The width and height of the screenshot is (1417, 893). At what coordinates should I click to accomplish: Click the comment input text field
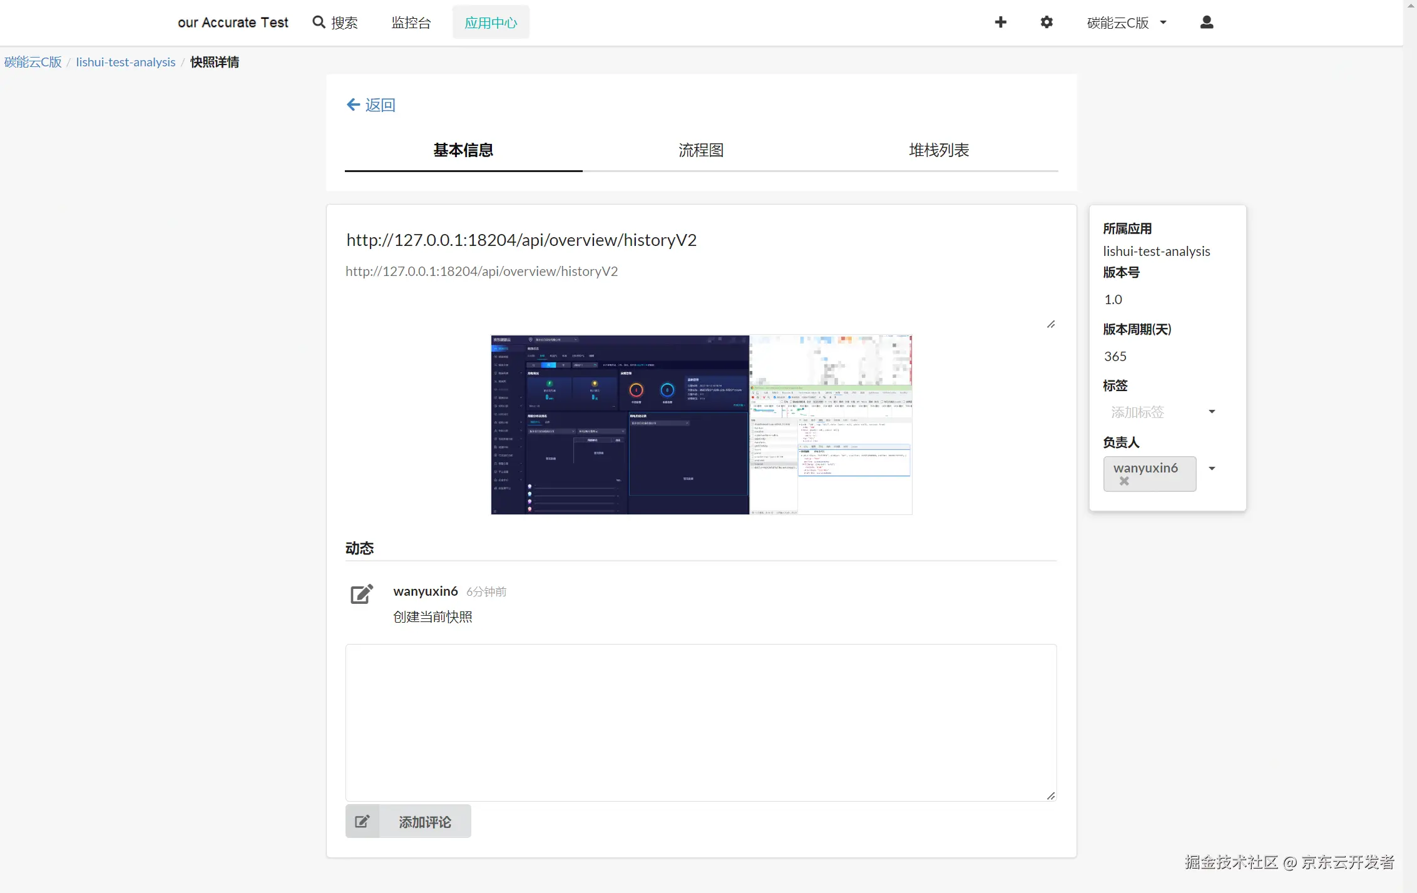[x=702, y=720]
